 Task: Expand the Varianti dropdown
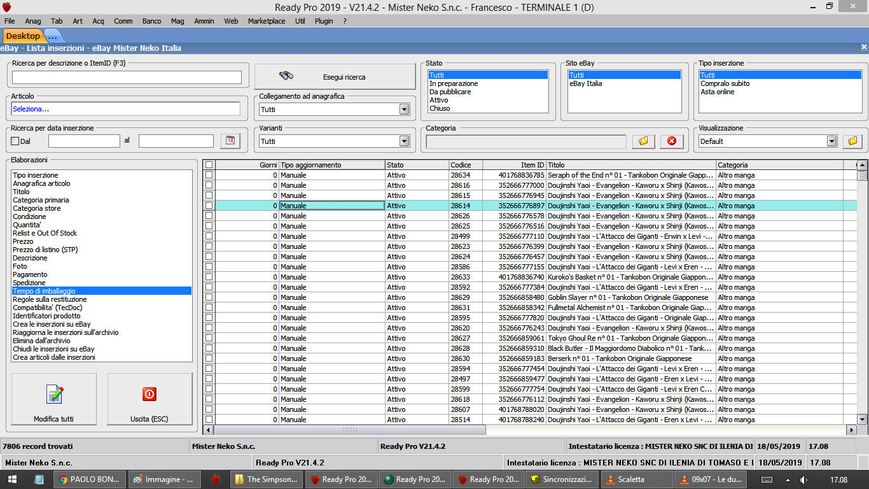pos(404,141)
